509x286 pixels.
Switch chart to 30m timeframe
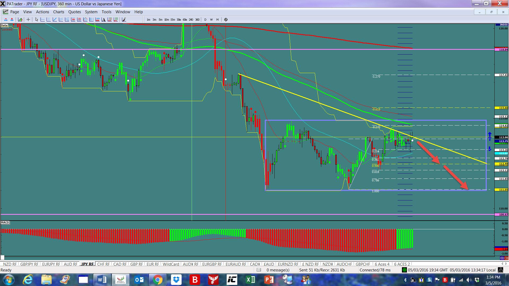point(179,20)
